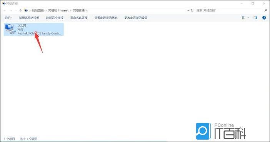Click 禁用此网络设备 to disable the device
This screenshot has height=142, width=270.
29,18
